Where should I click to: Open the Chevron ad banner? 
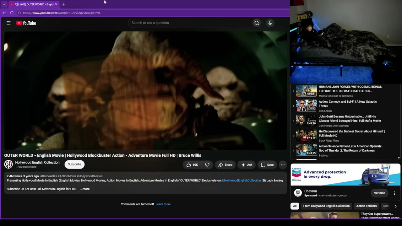tap(345, 175)
